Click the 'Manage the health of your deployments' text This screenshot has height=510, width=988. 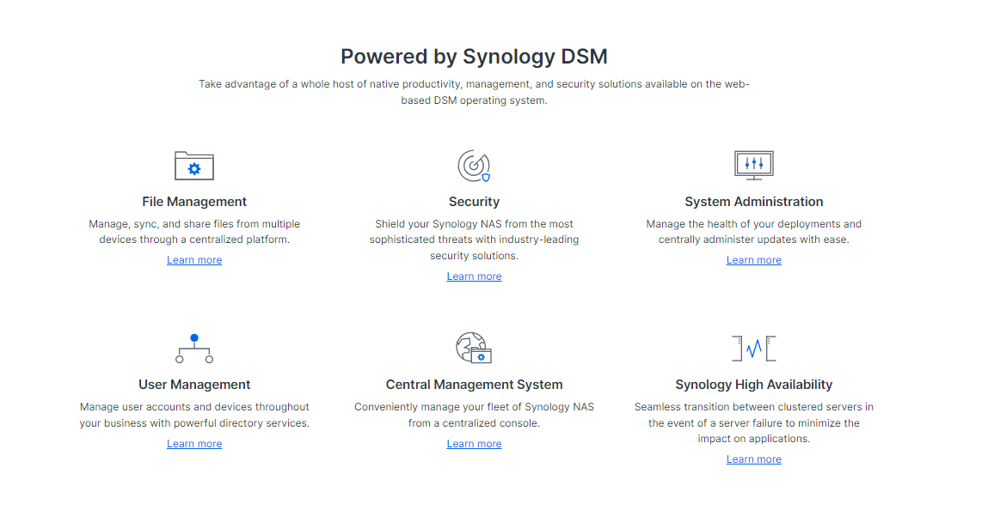coord(753,232)
